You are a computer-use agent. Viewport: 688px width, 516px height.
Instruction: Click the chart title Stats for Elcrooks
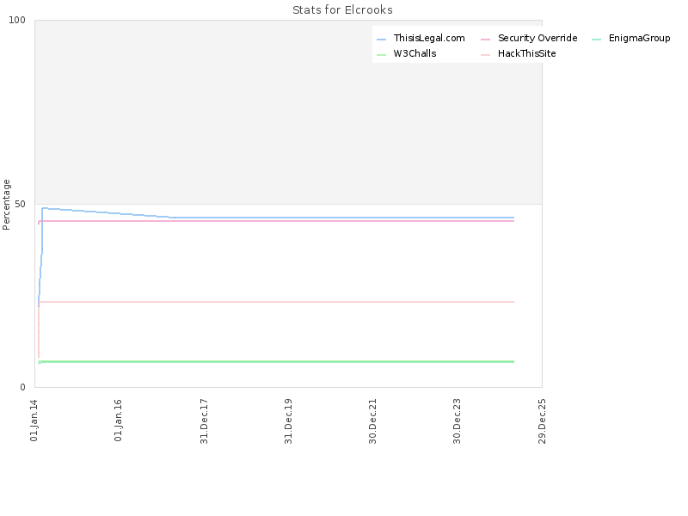(x=342, y=10)
